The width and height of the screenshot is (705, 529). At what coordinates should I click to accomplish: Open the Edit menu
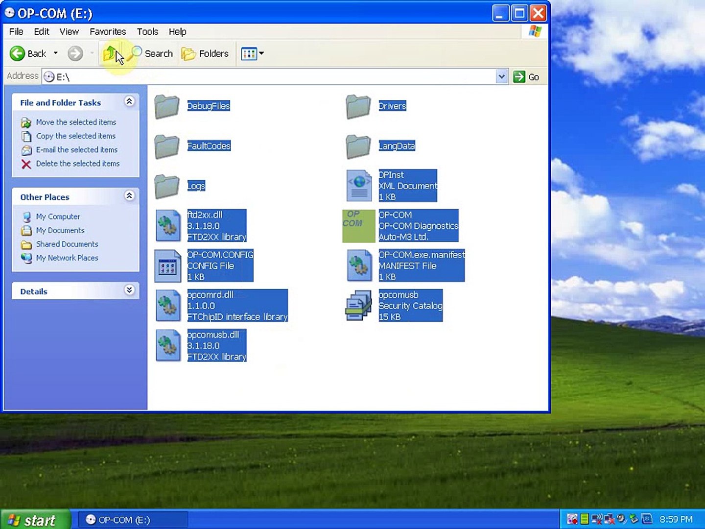point(42,31)
